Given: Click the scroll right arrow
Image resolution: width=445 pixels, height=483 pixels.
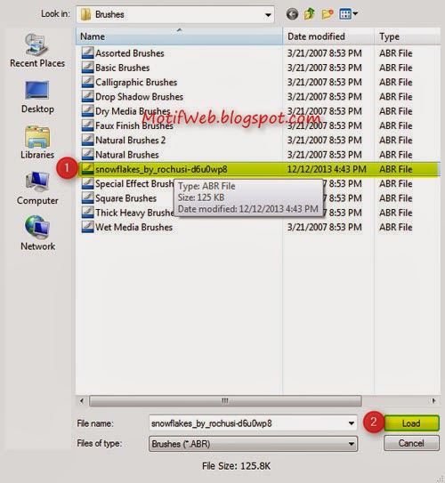Looking at the screenshot, I should click(x=434, y=401).
